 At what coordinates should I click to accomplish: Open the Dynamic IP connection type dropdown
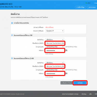click(x=55, y=31)
